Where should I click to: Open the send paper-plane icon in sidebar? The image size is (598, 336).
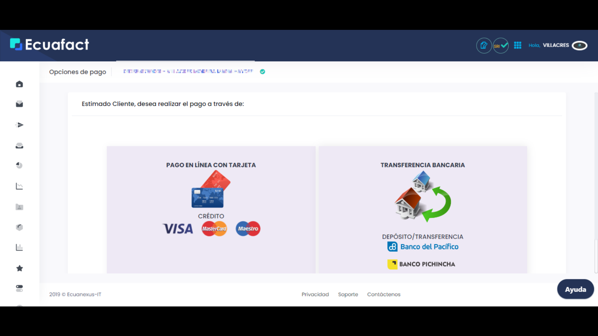pos(19,125)
